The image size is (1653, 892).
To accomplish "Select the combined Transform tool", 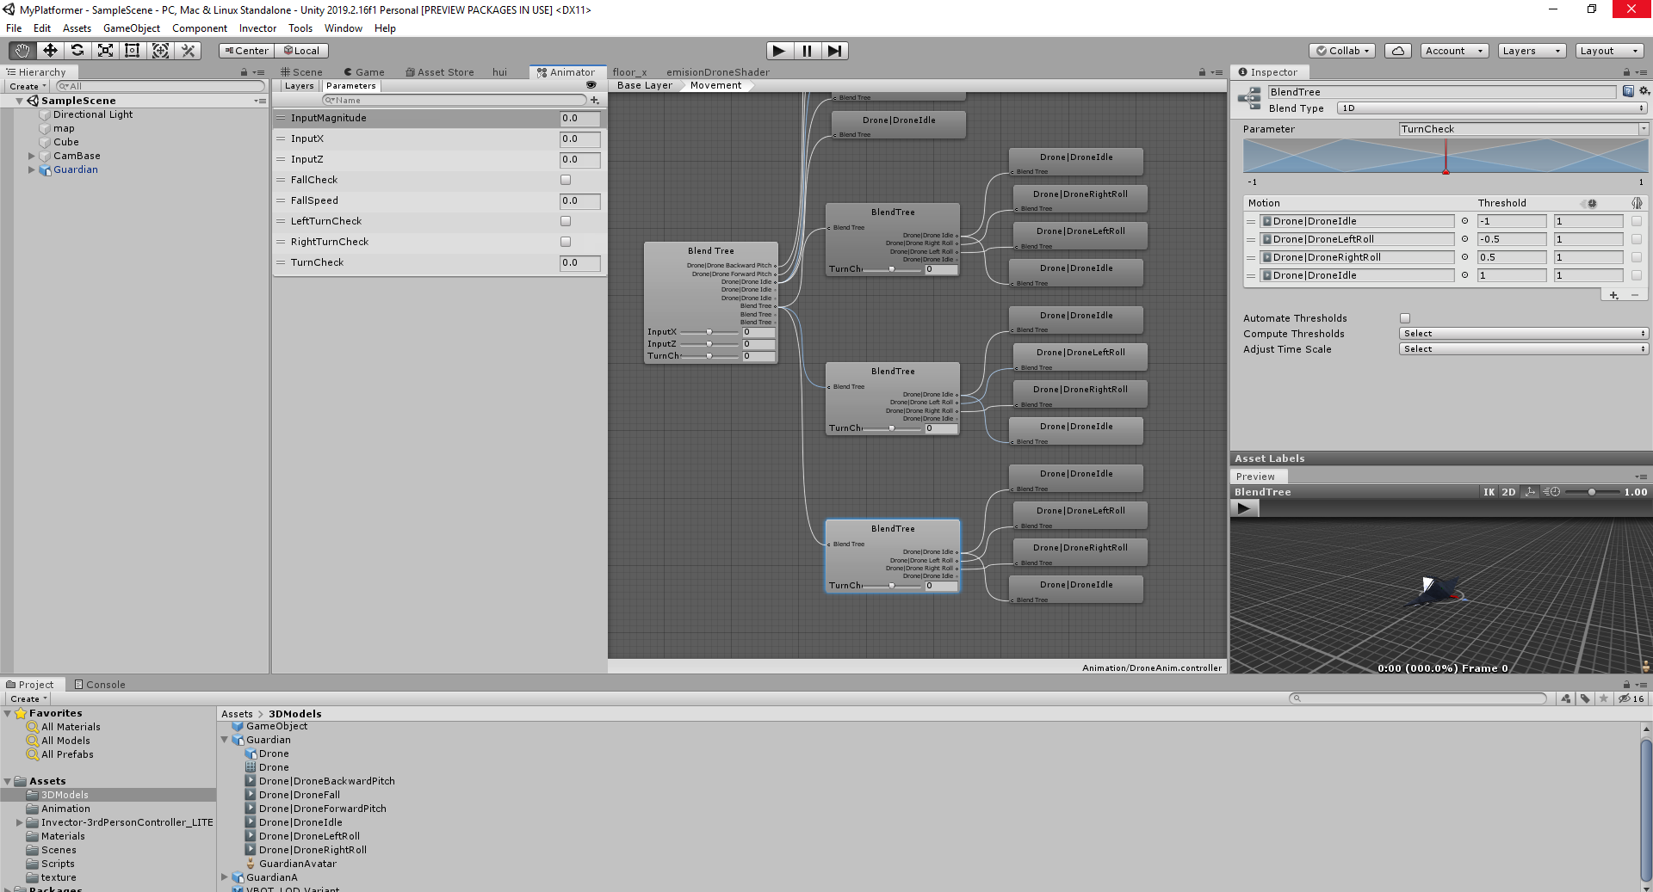I will 160,51.
